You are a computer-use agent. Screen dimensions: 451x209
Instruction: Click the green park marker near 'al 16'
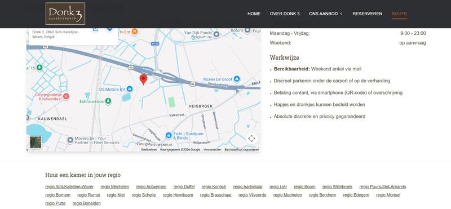(x=39, y=68)
